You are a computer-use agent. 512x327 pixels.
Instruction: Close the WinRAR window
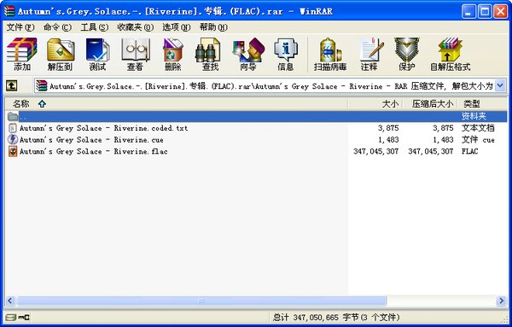coord(500,11)
